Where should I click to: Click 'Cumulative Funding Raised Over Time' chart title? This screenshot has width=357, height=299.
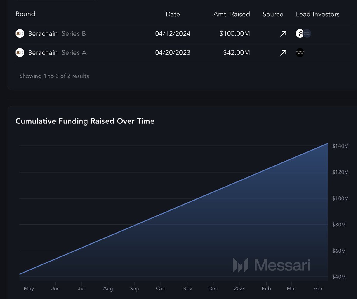[85, 121]
